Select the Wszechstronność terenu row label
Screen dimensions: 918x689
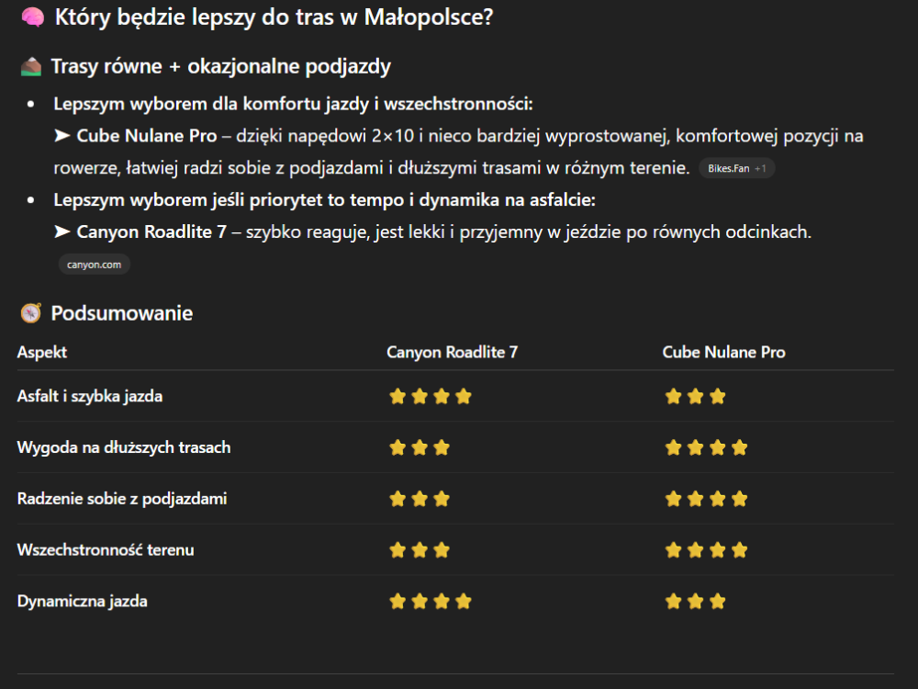tap(106, 550)
